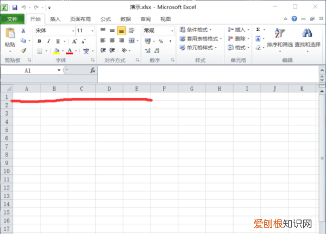Toggle align text right

(x=121, y=40)
